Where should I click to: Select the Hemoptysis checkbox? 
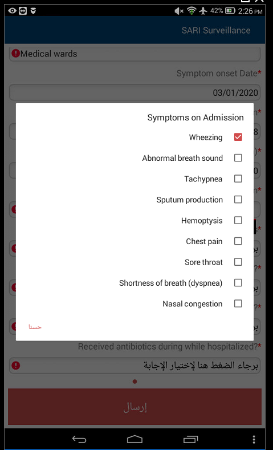238,220
